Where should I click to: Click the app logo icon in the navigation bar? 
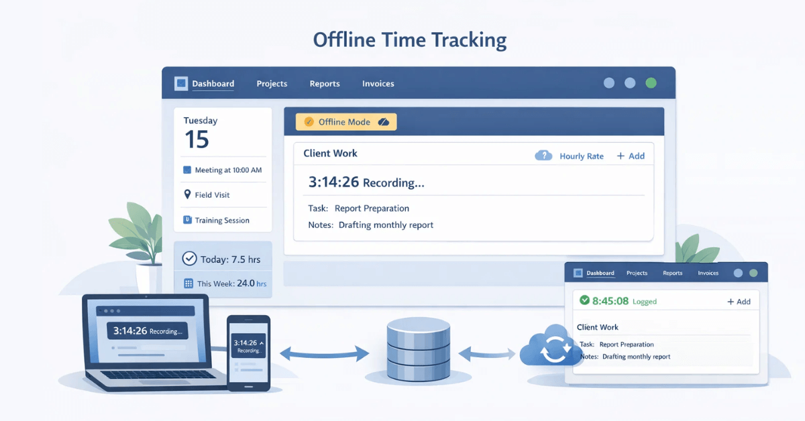(x=180, y=83)
